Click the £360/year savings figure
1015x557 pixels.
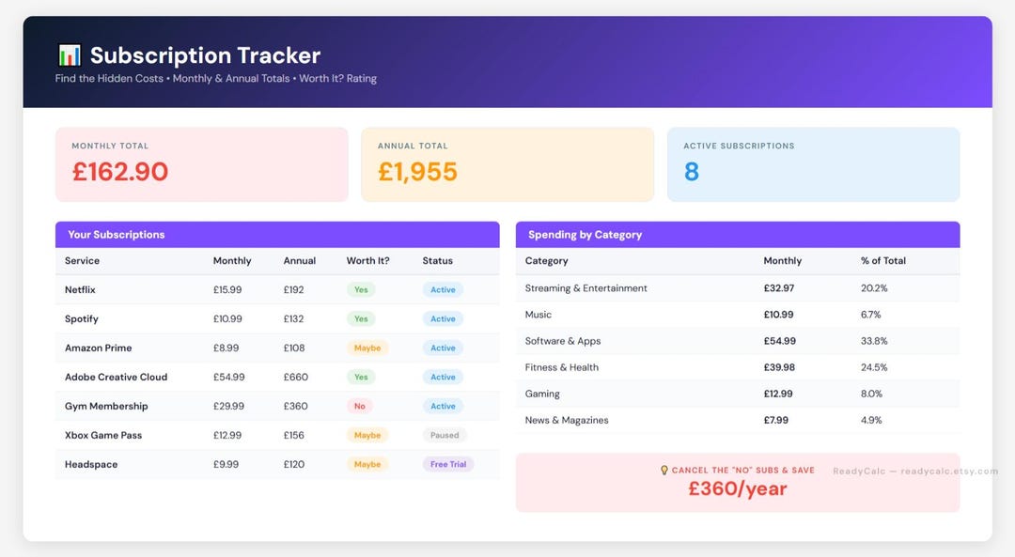pos(738,489)
